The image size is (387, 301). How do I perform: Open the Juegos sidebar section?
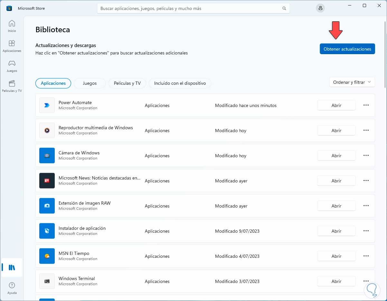click(12, 66)
